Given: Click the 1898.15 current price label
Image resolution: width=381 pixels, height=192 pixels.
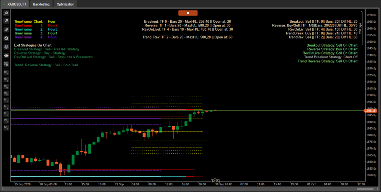Looking at the screenshot, I should (370, 111).
